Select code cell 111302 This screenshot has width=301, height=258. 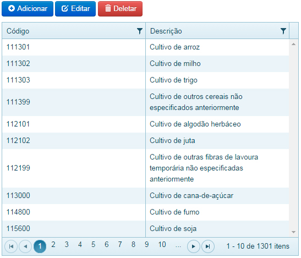point(74,64)
